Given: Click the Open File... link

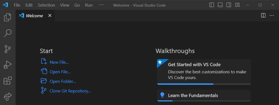Looking at the screenshot, I should (60, 72).
